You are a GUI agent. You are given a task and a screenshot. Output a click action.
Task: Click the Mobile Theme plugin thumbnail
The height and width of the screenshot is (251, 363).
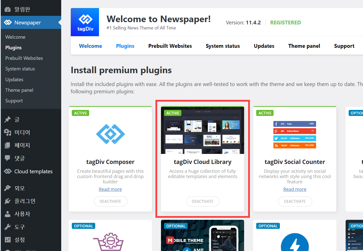[x=203, y=235]
